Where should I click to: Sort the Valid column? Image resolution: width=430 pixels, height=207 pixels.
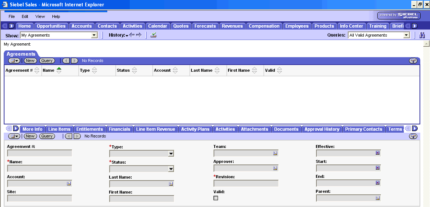click(x=279, y=70)
